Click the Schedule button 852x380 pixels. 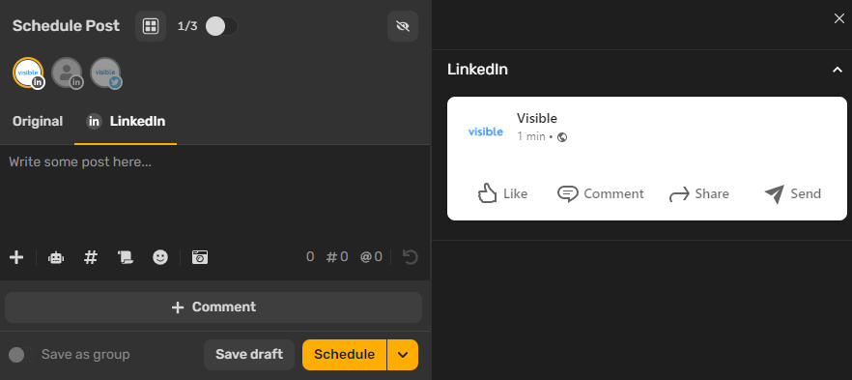click(345, 355)
